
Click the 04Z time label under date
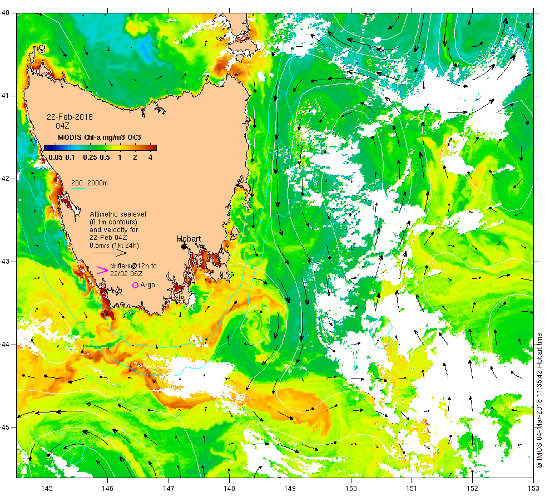pyautogui.click(x=62, y=126)
